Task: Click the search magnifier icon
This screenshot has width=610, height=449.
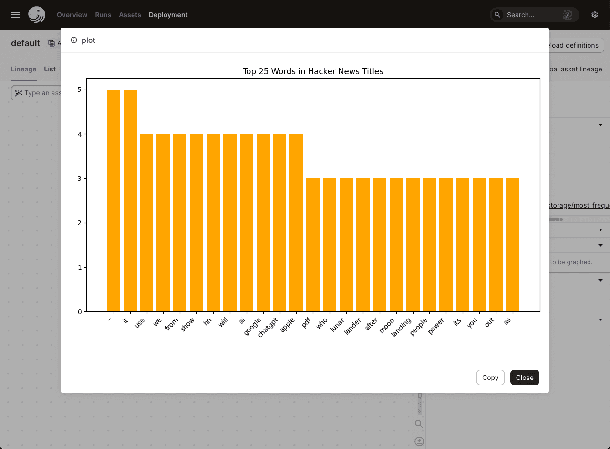Action: tap(497, 15)
